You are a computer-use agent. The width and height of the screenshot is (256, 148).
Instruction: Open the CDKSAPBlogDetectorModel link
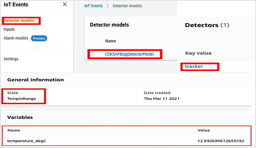pyautogui.click(x=129, y=54)
